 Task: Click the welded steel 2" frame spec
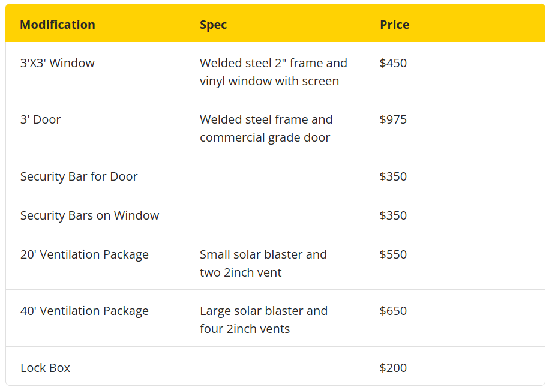[274, 72]
